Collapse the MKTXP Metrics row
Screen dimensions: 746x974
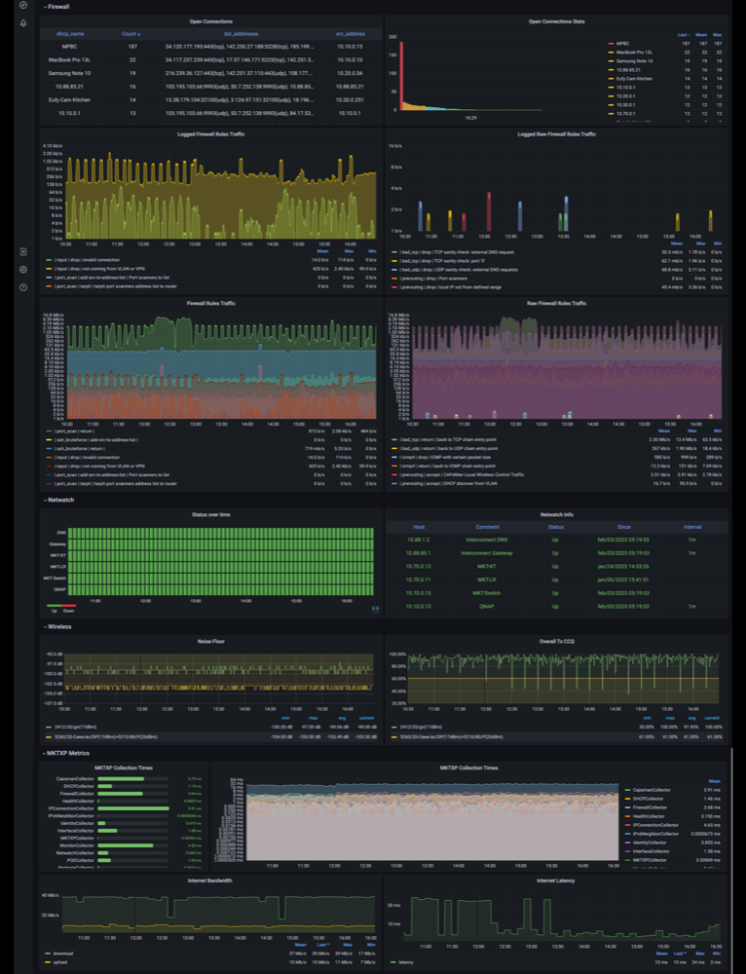click(x=66, y=753)
